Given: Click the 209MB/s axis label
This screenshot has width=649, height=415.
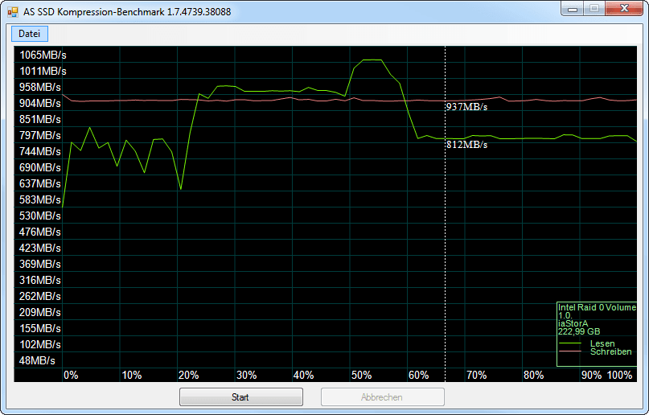Looking at the screenshot, I should click(x=40, y=312).
